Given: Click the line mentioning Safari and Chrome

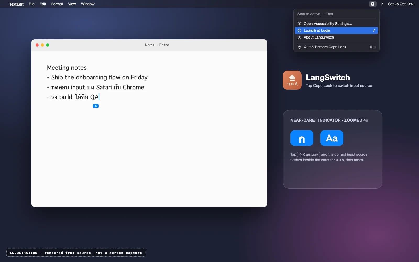Looking at the screenshot, I should click(x=96, y=87).
